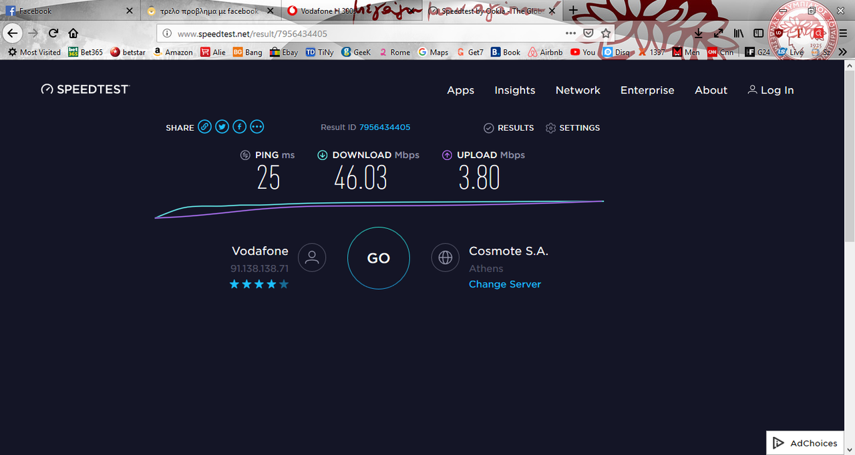Start a new test with GO

coord(378,258)
